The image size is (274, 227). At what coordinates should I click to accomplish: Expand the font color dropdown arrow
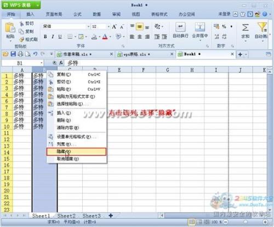pos(110,37)
